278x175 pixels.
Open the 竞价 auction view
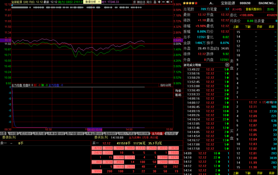point(149,2)
